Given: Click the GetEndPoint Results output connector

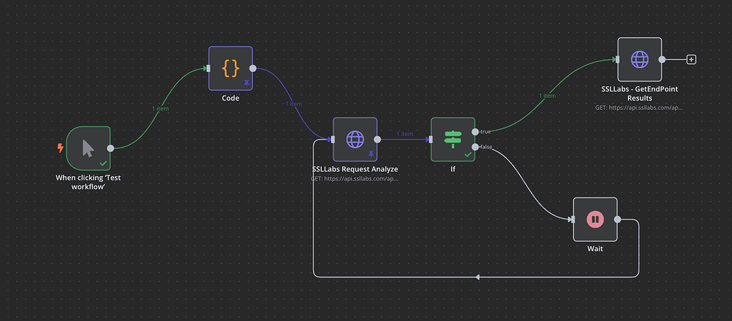Looking at the screenshot, I should tap(661, 59).
